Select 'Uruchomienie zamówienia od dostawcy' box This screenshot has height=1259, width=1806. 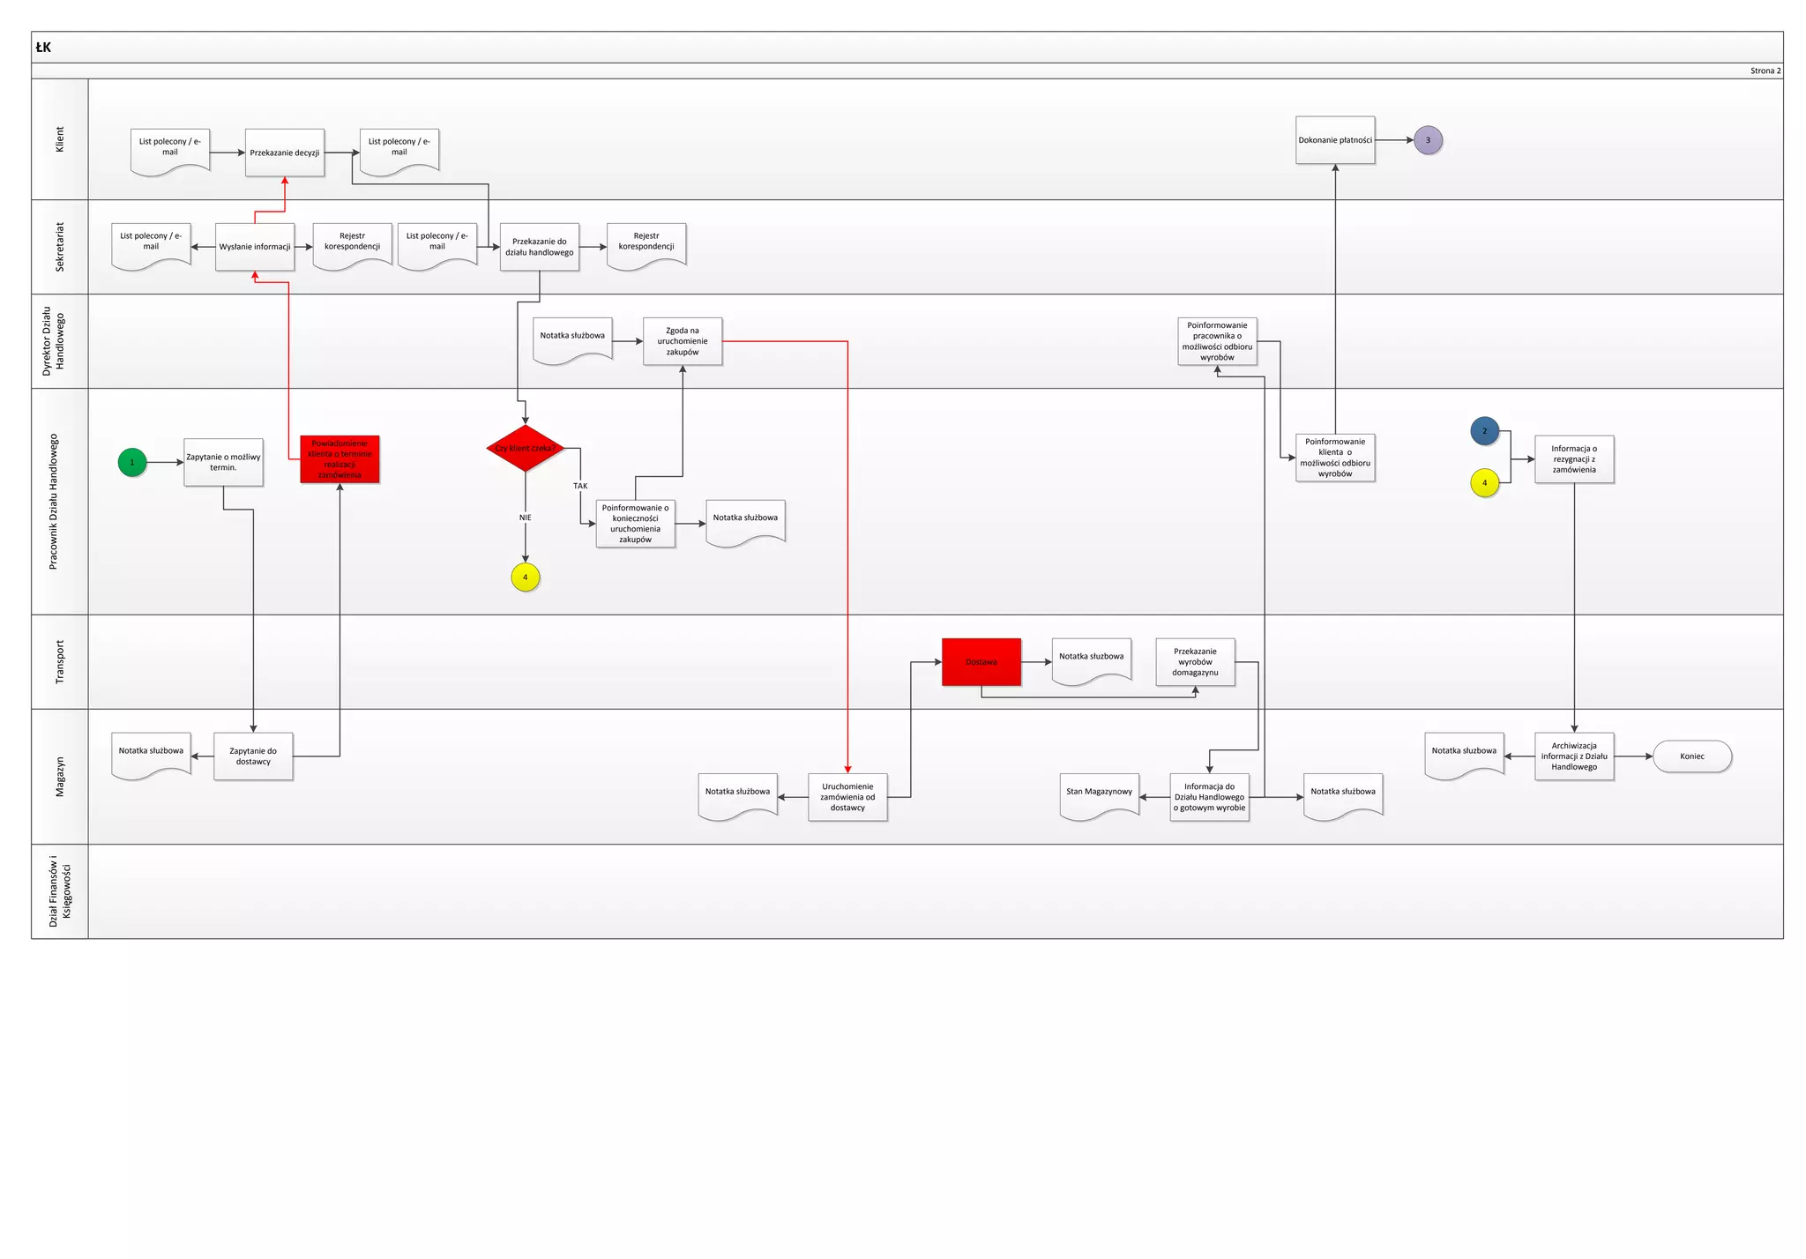coord(847,797)
